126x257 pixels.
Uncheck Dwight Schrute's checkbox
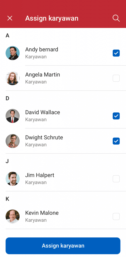click(116, 141)
